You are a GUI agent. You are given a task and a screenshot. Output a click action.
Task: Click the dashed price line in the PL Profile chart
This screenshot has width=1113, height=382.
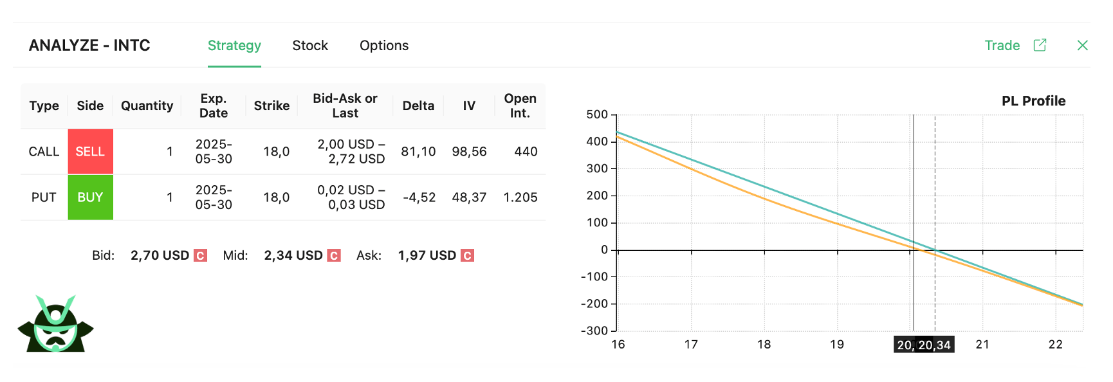(936, 225)
